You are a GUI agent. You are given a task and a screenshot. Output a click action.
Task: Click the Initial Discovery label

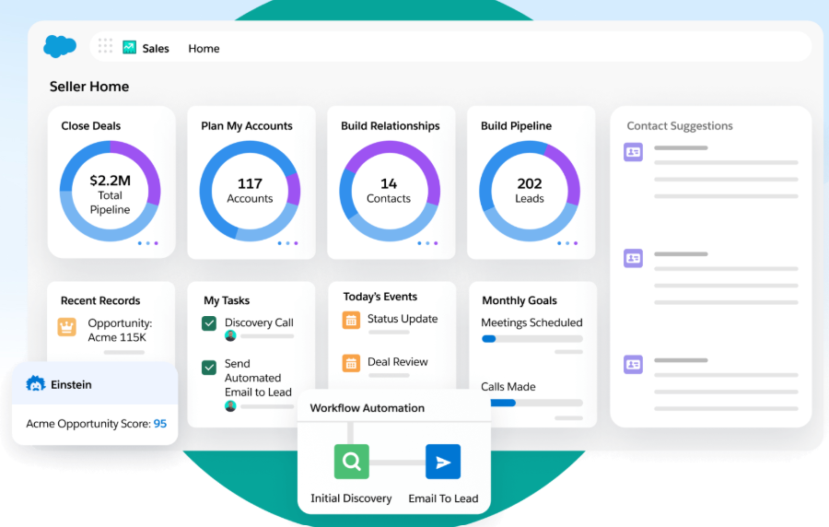[x=351, y=498]
